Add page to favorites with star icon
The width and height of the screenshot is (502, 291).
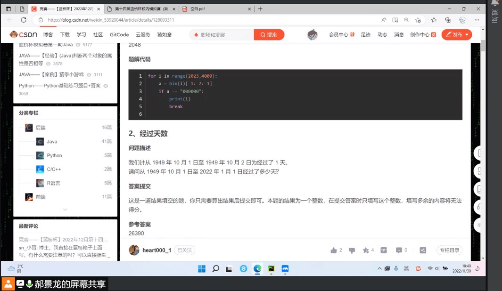click(418, 20)
